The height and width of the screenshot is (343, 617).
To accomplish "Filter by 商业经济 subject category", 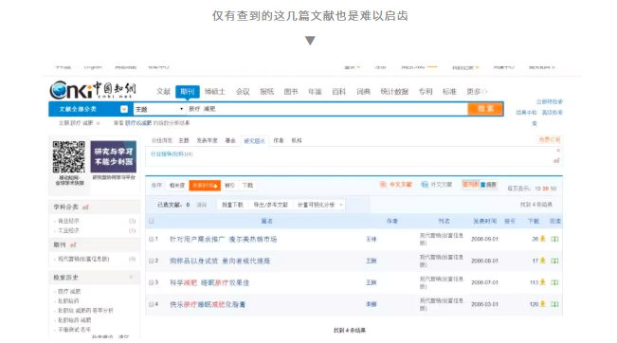I will pyautogui.click(x=68, y=221).
